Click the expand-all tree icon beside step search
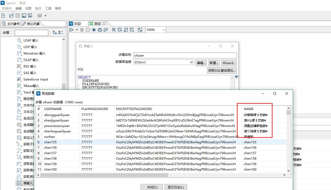 pyautogui.click(x=55, y=32)
